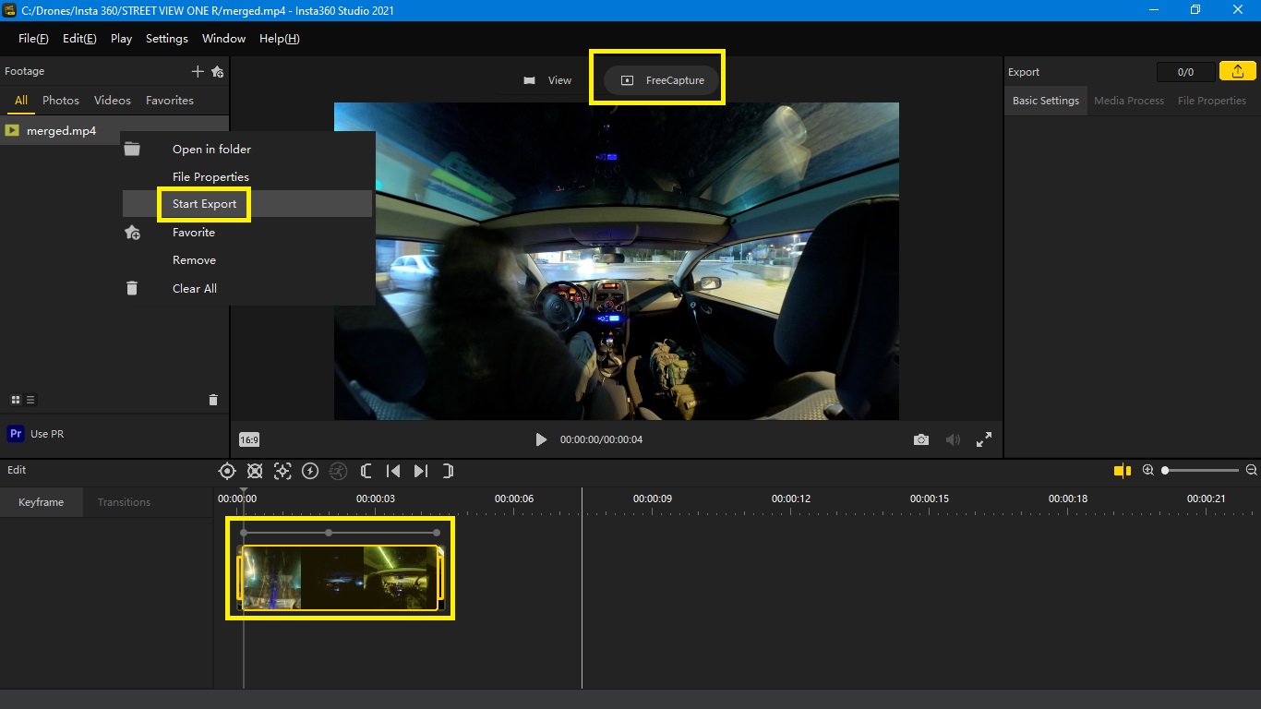Click the add-to-favorites folder icon in Footage header
The image size is (1261, 709).
217,71
